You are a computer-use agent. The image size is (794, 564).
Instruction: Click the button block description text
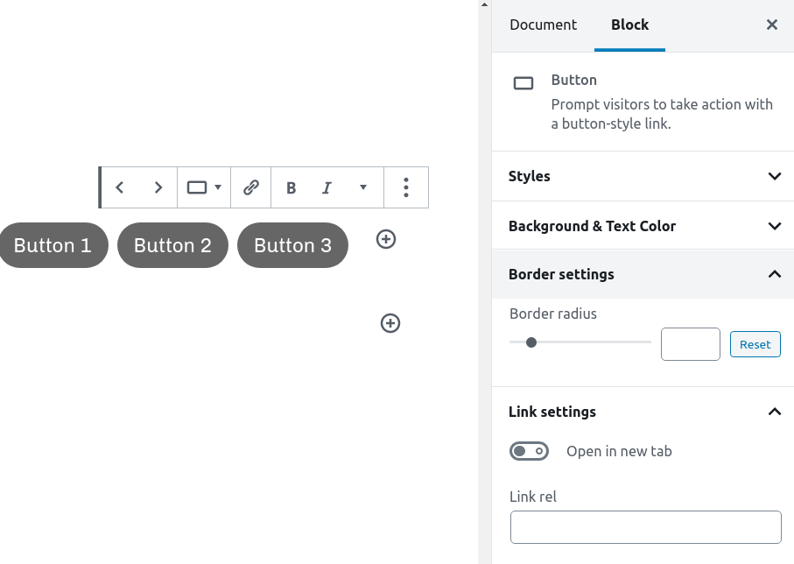click(661, 114)
